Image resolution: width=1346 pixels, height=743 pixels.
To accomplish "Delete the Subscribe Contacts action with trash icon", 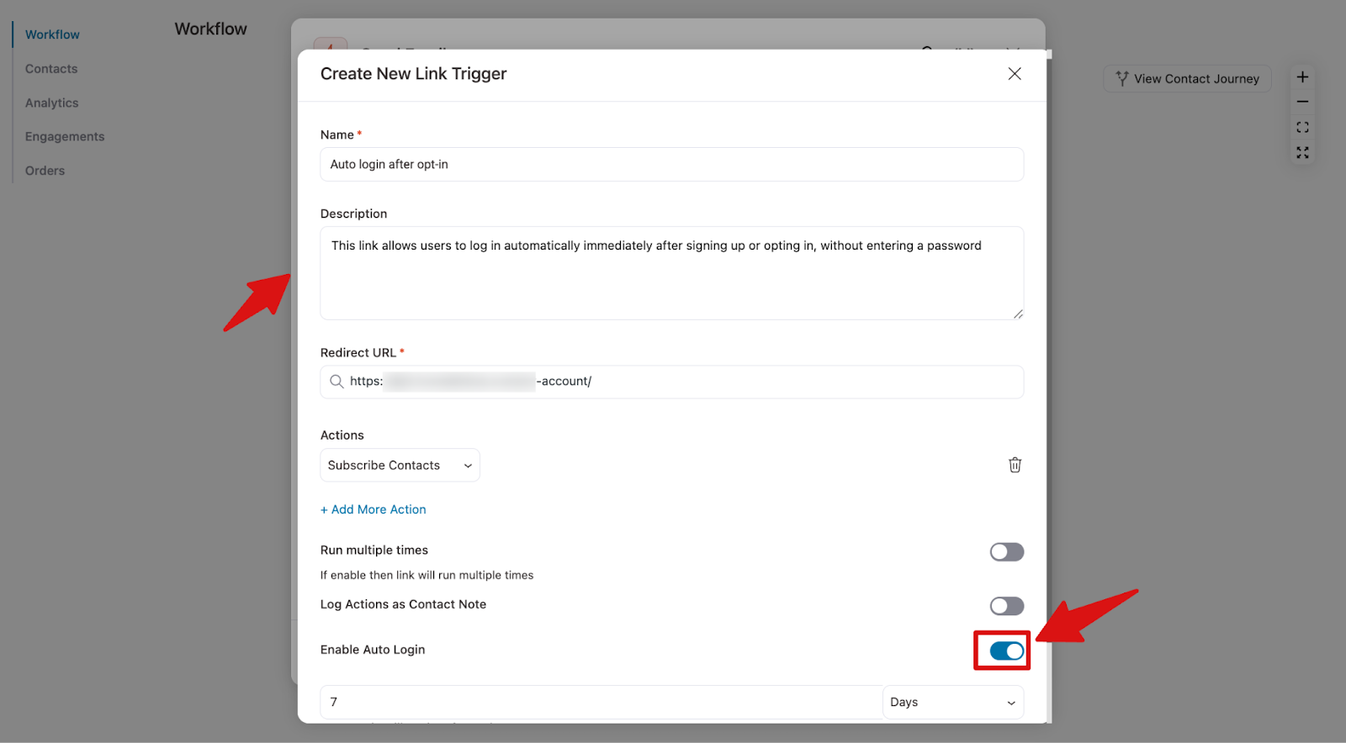I will pyautogui.click(x=1015, y=465).
